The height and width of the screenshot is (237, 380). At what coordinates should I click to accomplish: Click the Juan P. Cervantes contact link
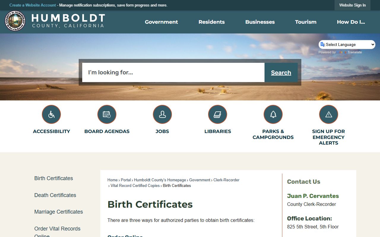pos(313,196)
